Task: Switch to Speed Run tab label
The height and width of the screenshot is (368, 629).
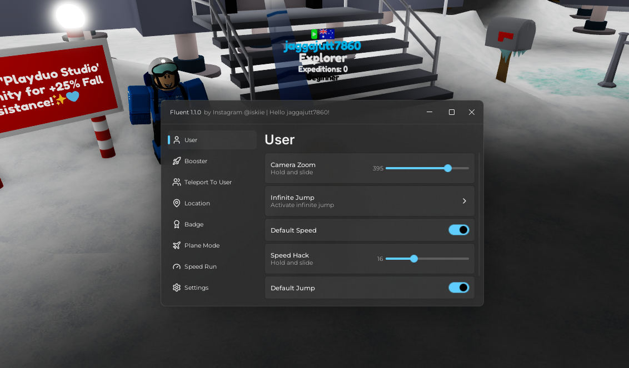Action: coord(200,266)
